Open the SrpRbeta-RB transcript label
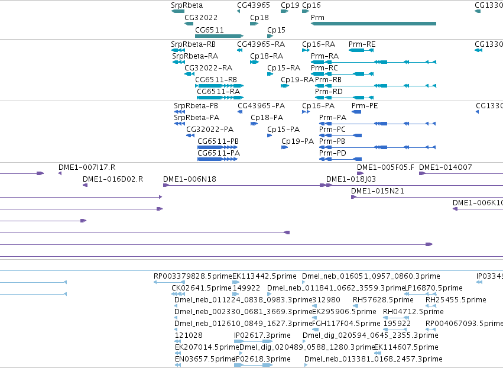Image resolution: width=503 pixels, height=368 pixels. (193, 44)
